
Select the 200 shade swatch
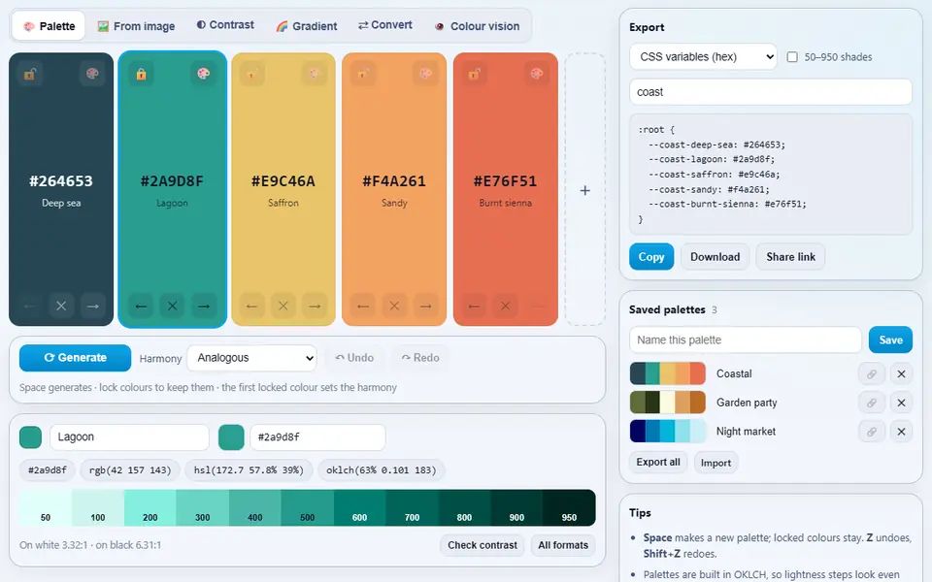coord(150,507)
